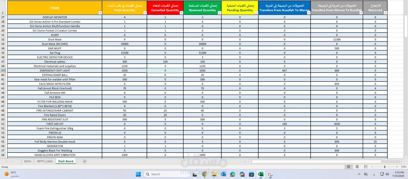Viewport: 408px width, 179px height.
Task: Select the DISPLAY MONITOR item cell
Action: click(x=55, y=17)
